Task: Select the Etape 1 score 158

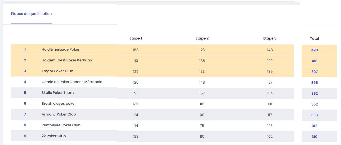Action: (x=135, y=50)
